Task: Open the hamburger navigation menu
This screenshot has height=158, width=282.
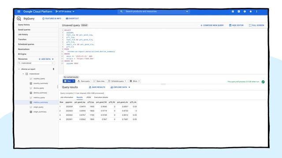Action: tap(19, 11)
